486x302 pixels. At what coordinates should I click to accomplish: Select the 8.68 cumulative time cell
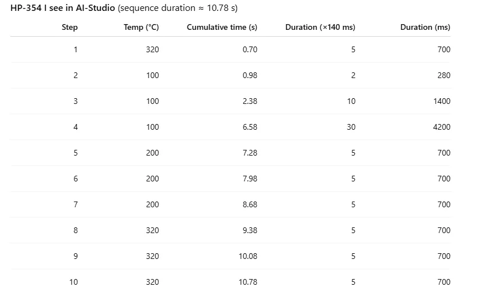(250, 204)
